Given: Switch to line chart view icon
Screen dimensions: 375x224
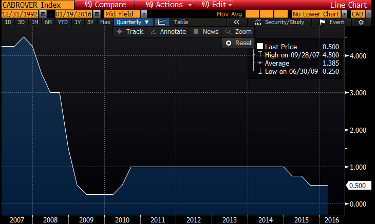Looking at the screenshot, I should [x=161, y=22].
